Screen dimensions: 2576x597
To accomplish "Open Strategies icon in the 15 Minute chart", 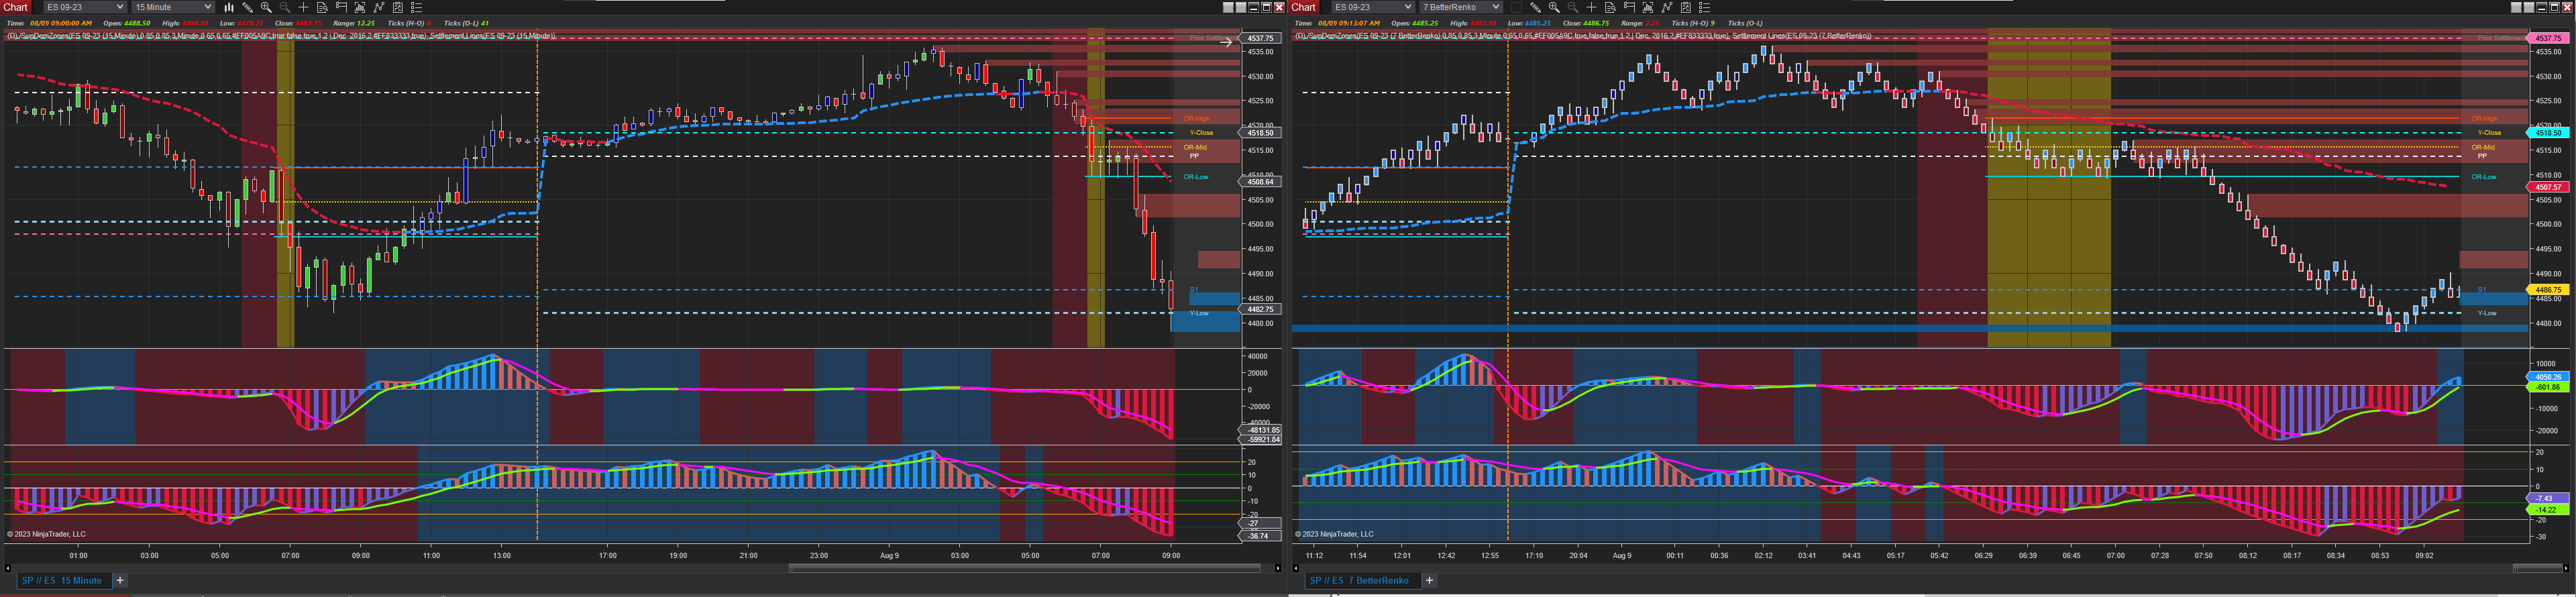I will click(379, 7).
